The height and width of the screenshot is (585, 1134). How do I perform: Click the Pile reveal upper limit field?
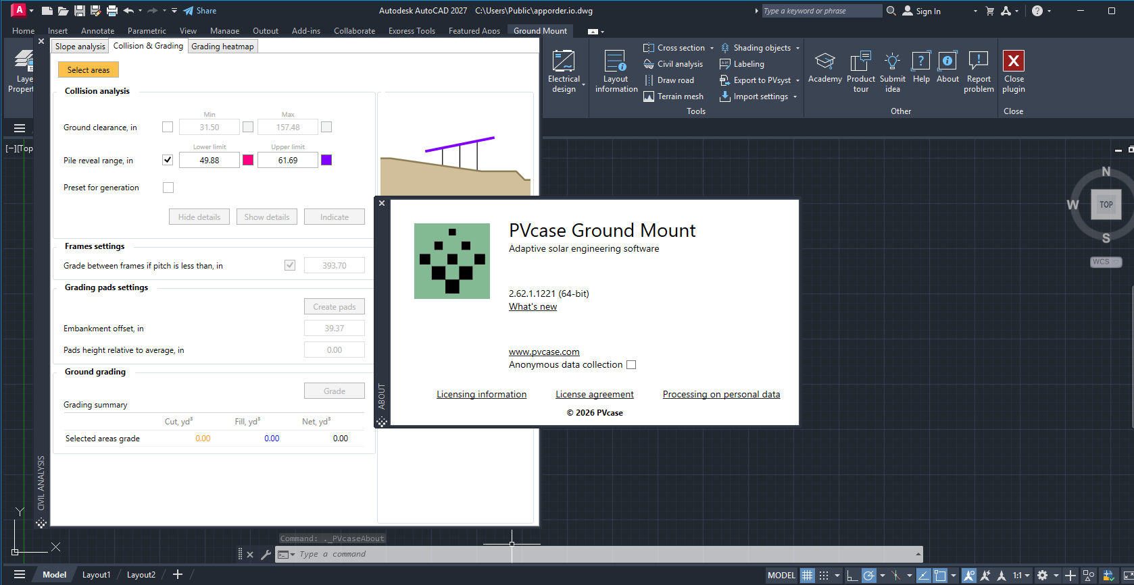288,160
